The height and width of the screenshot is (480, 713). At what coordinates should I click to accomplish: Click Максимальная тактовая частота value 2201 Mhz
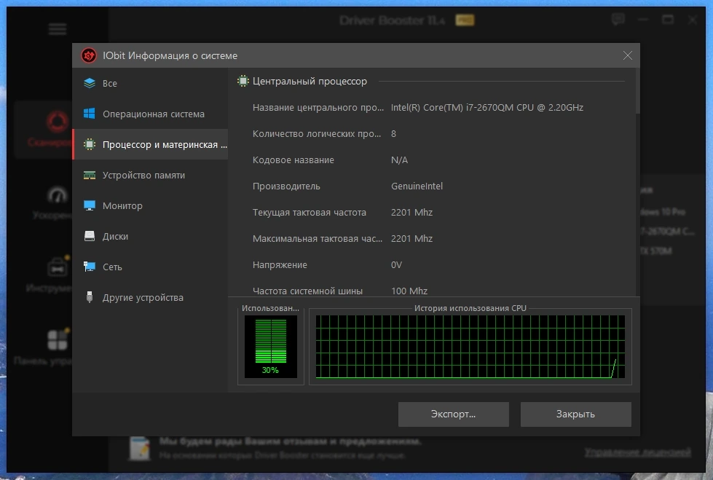411,238
